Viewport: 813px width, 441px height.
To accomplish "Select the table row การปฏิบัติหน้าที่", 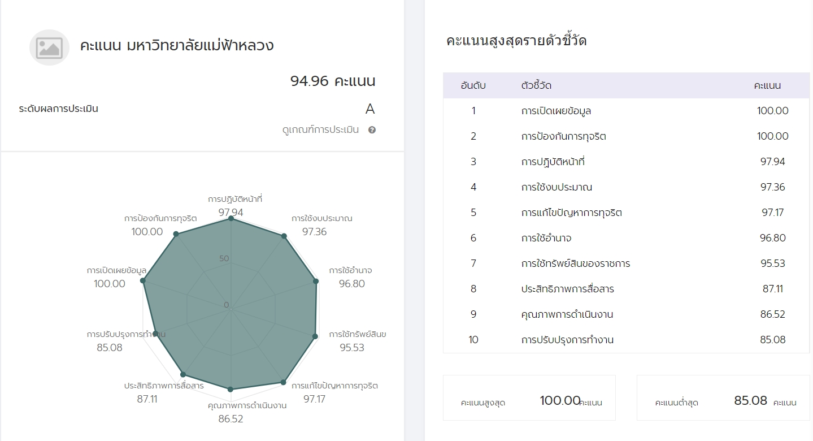I will tap(626, 162).
